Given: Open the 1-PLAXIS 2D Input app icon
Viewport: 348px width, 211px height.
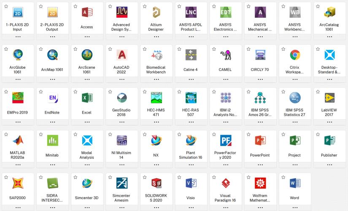Looking at the screenshot, I should [18, 12].
